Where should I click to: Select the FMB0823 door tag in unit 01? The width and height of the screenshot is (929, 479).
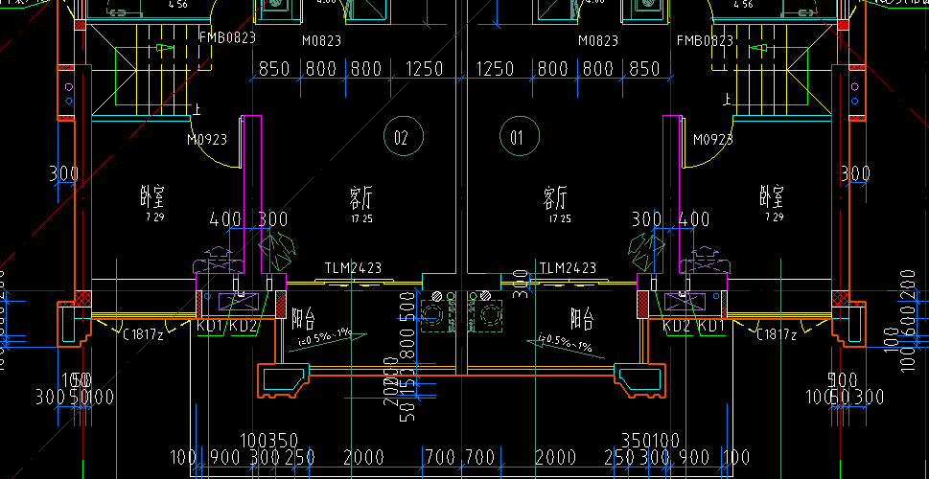[705, 41]
